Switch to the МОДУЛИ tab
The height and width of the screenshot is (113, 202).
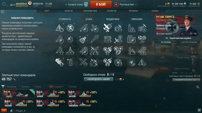tap(68, 11)
